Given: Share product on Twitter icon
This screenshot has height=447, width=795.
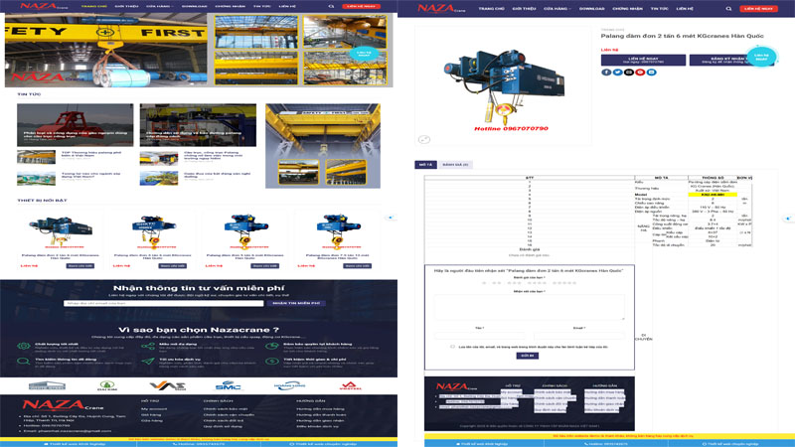Looking at the screenshot, I should point(617,73).
